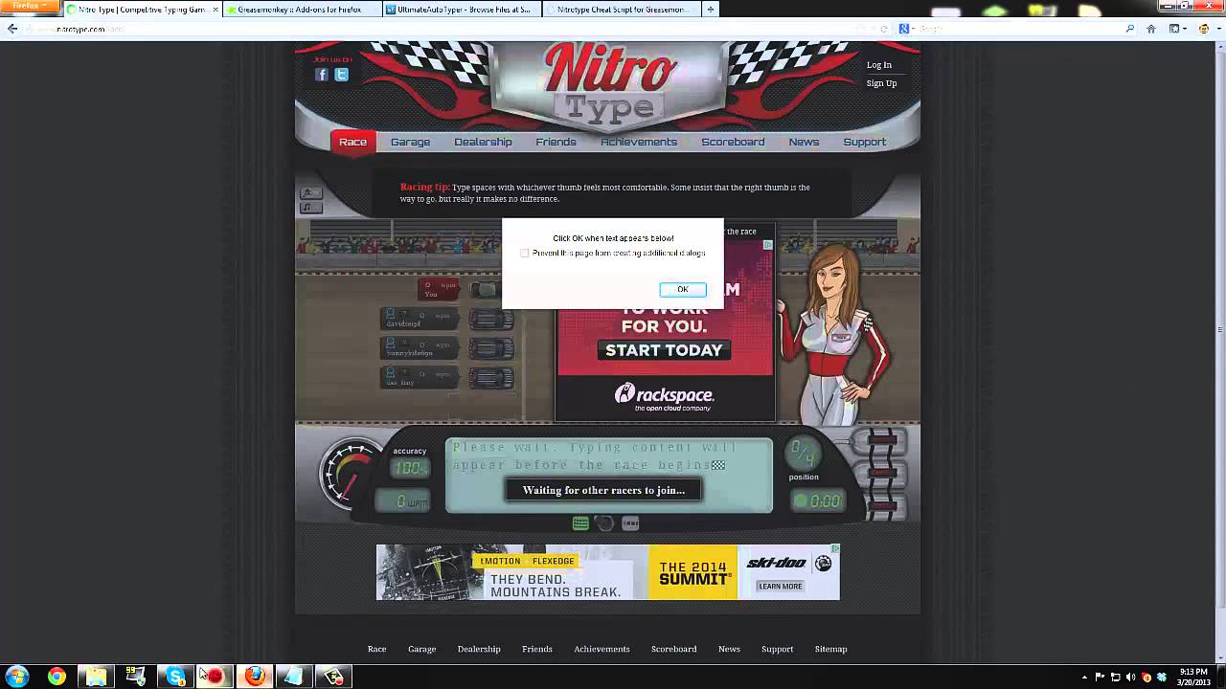Open the Scoreboard tab

tap(733, 142)
